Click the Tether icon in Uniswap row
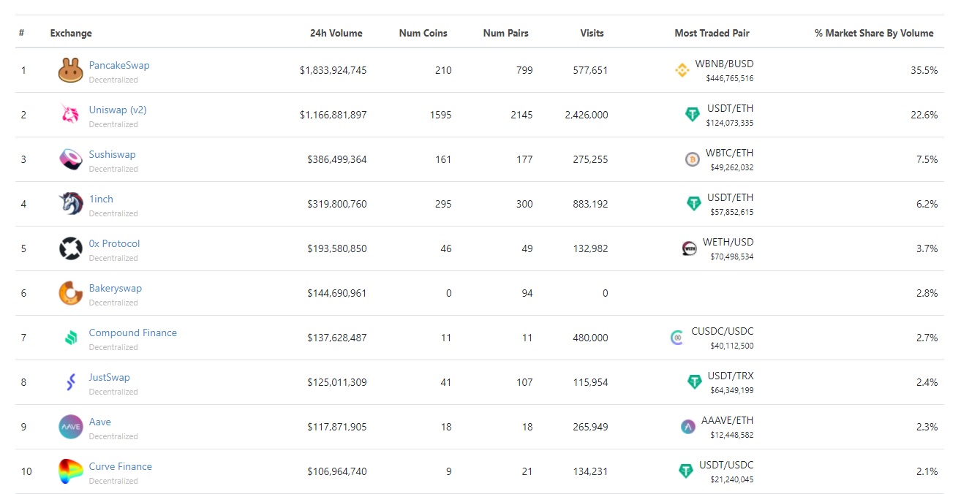Screen dimensions: 961x494 point(693,115)
